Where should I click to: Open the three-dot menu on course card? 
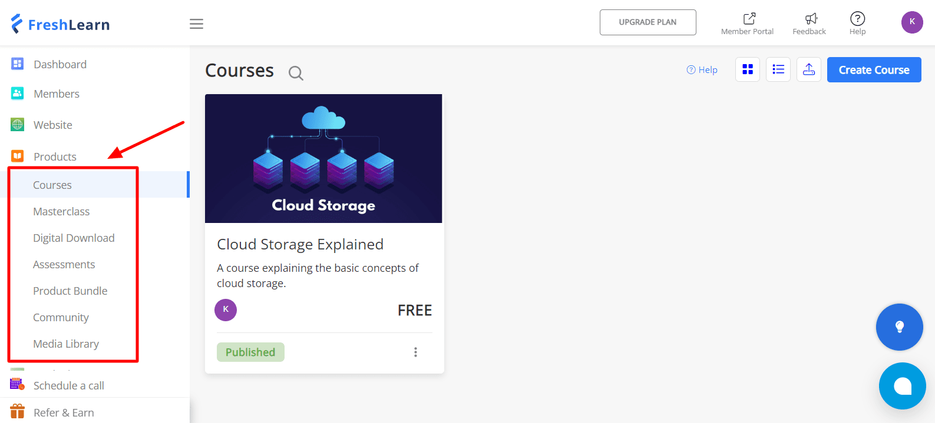(x=415, y=352)
